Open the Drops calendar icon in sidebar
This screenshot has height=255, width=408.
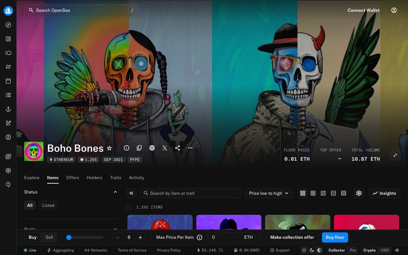(8, 81)
